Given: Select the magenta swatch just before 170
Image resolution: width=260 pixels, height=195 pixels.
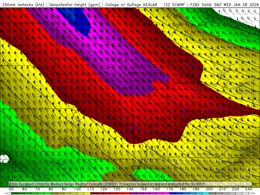Looking at the screenshot, I should 166,193.
